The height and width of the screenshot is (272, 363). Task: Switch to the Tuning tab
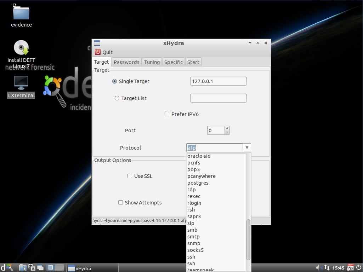(x=152, y=62)
